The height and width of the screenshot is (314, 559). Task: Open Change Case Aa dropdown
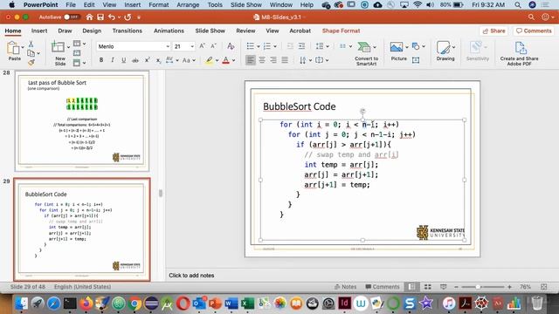point(189,60)
